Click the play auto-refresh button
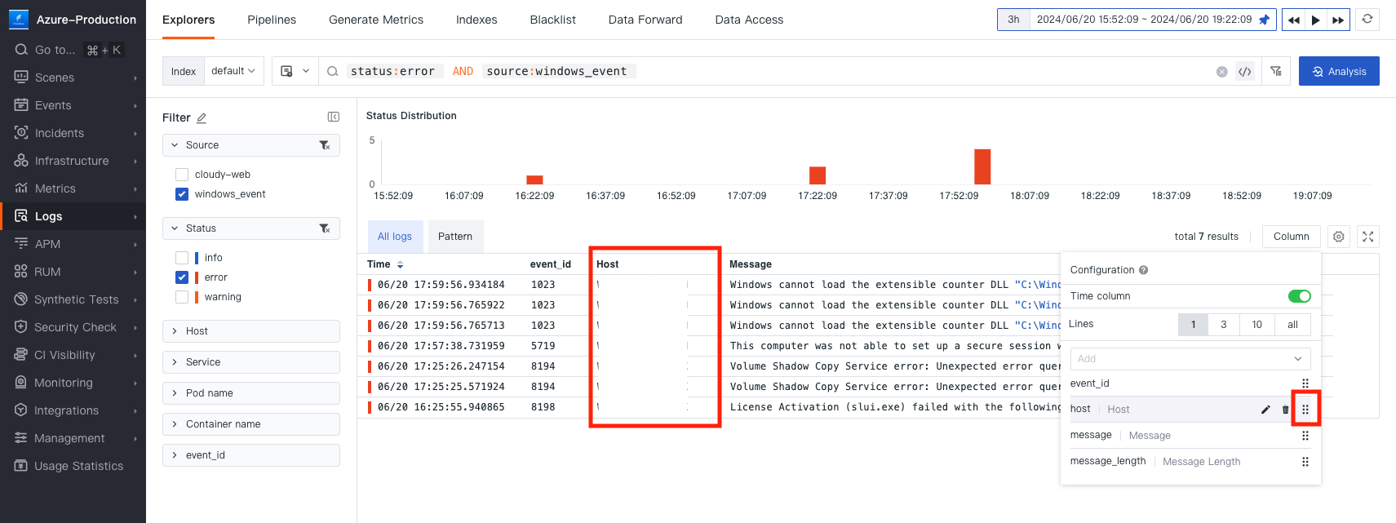The height and width of the screenshot is (523, 1396). [1316, 20]
